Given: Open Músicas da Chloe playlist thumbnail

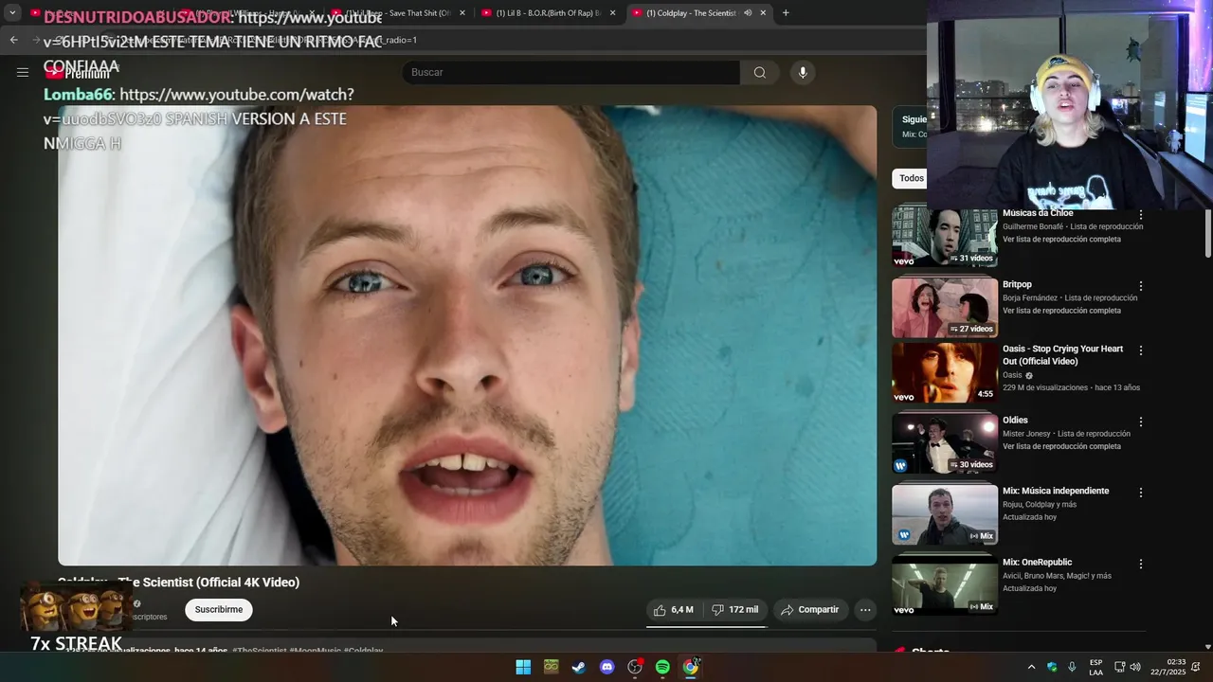Looking at the screenshot, I should (x=945, y=238).
